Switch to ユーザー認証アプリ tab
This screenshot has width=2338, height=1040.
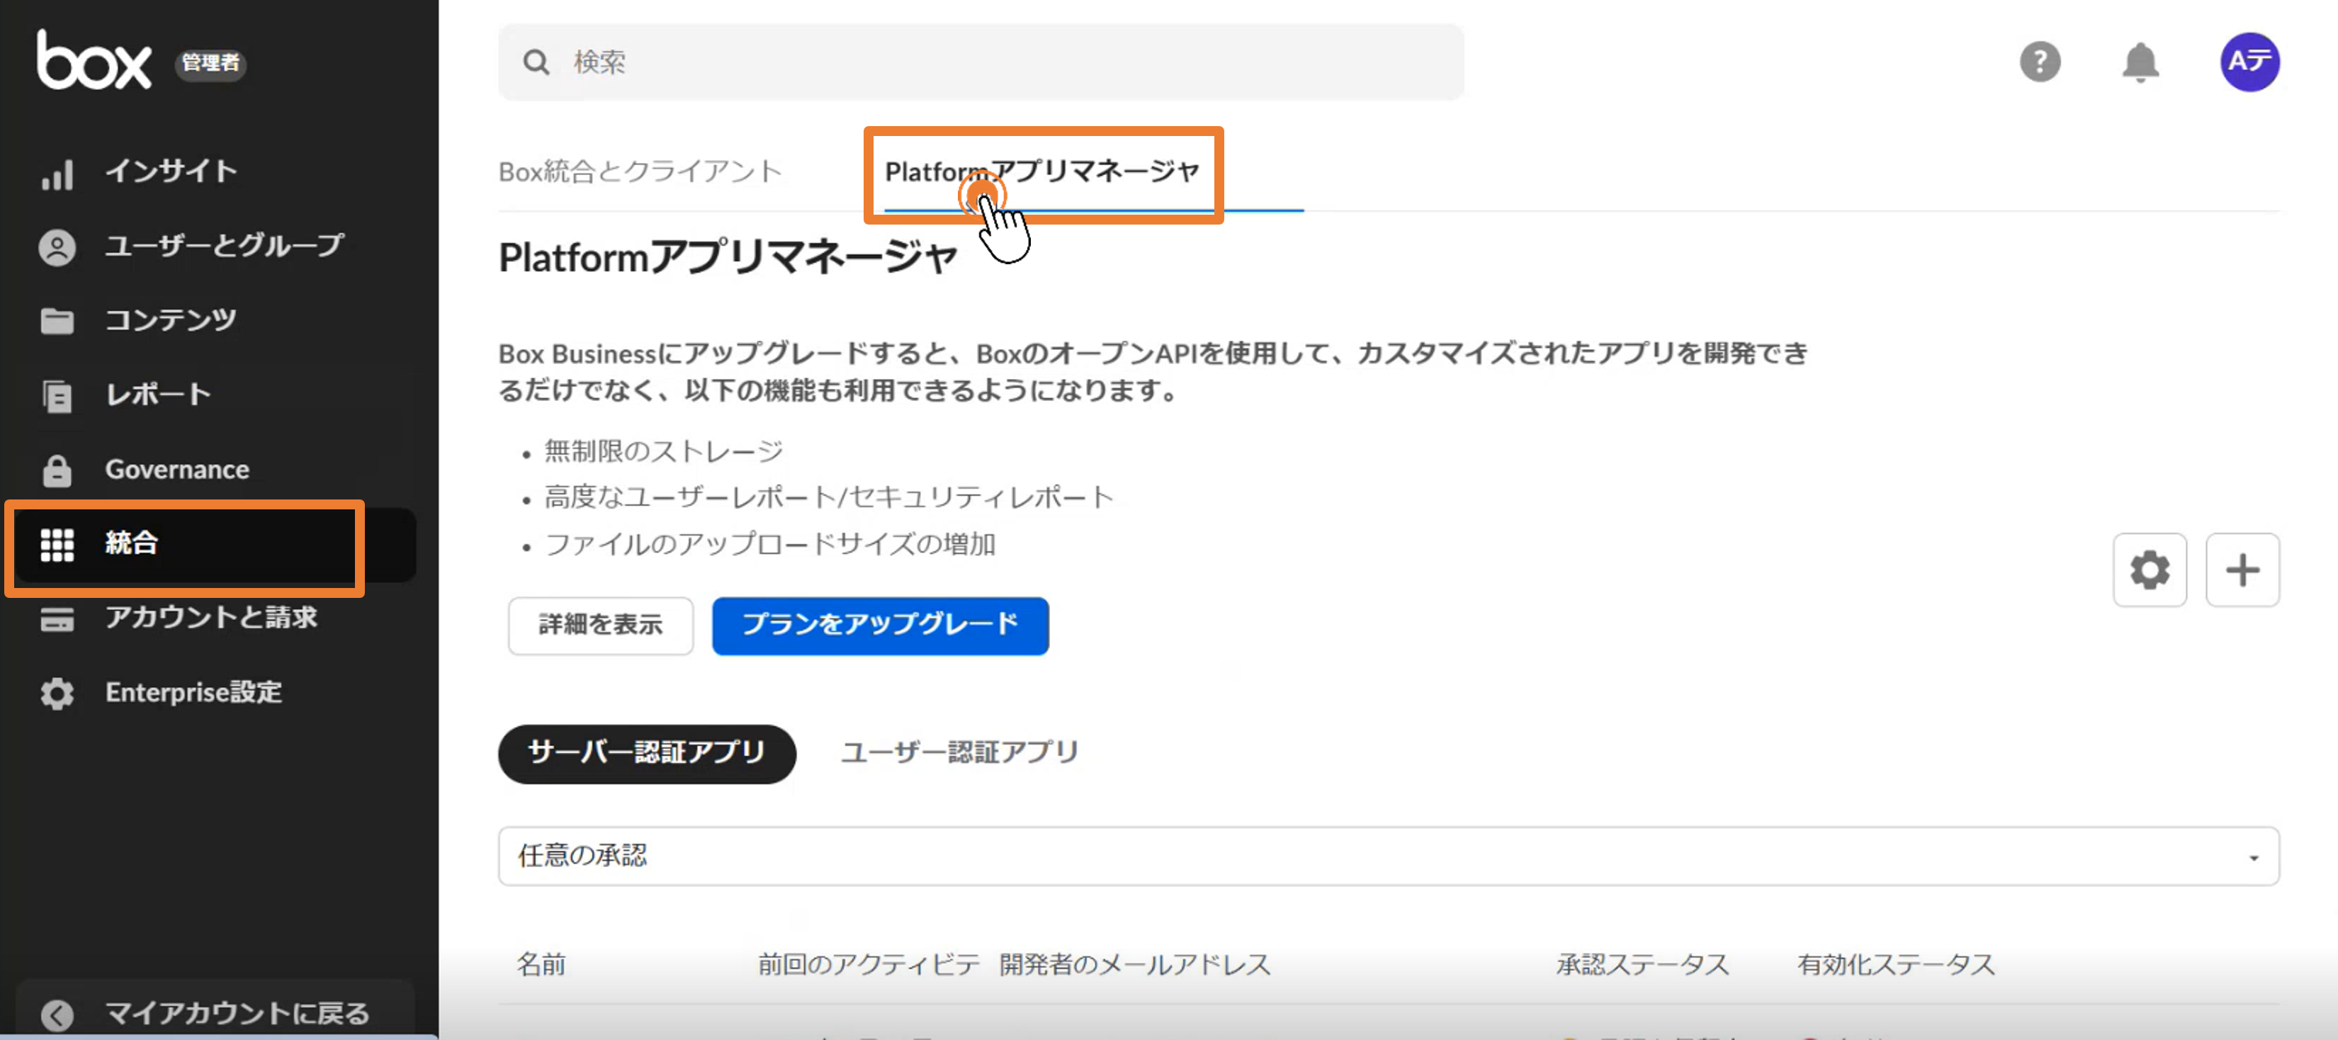point(959,753)
